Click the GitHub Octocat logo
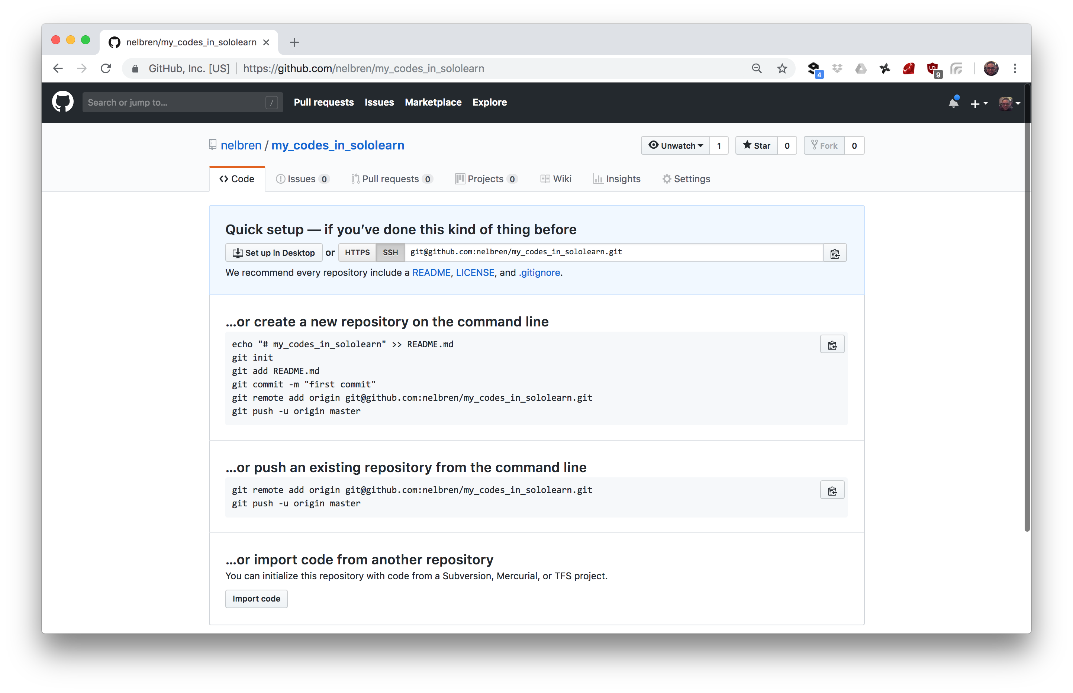Screen dimensions: 1073x693 pyautogui.click(x=62, y=102)
